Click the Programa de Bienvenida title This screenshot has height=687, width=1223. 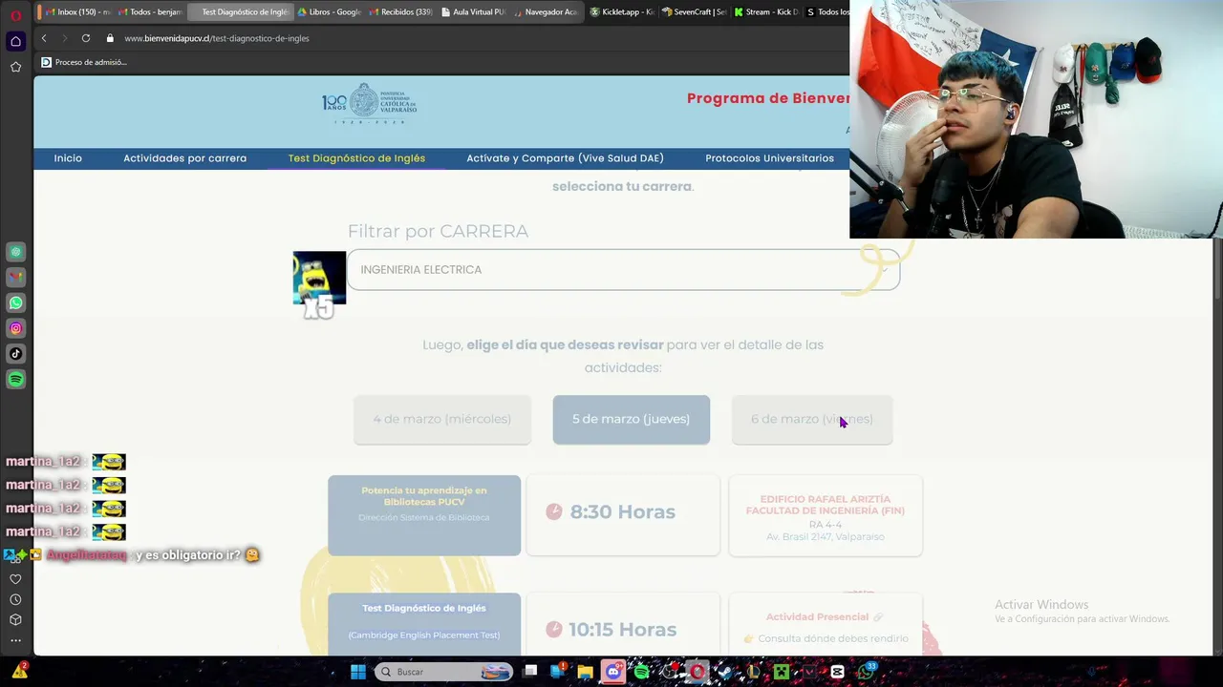click(768, 98)
